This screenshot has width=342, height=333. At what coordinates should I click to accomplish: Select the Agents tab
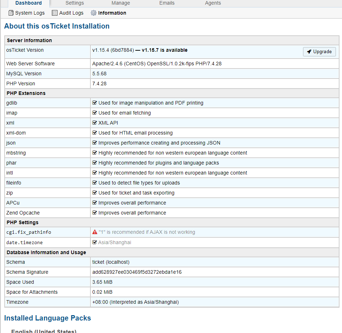coord(213,3)
